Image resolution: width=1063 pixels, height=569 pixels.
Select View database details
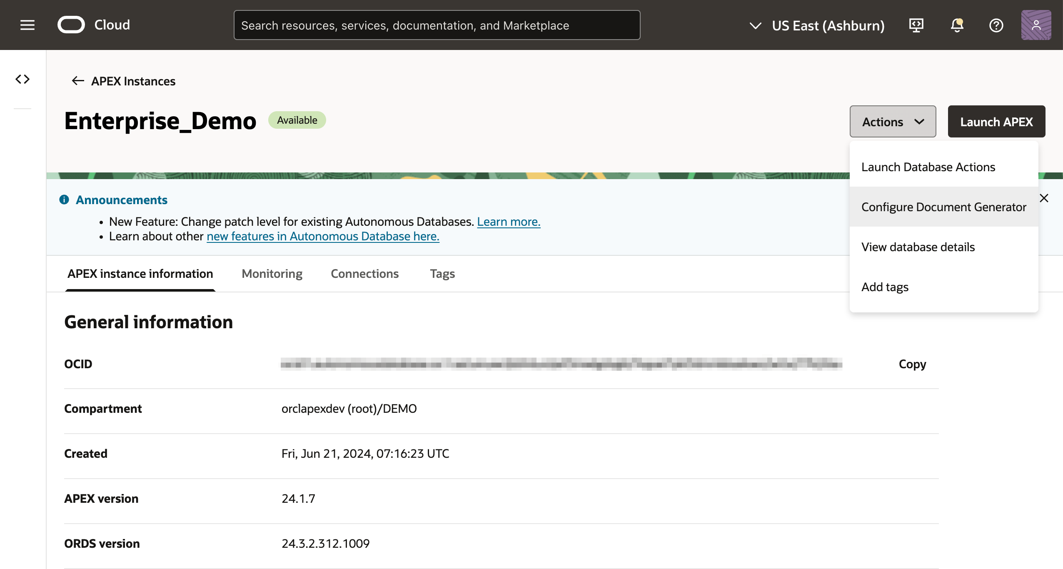[918, 247]
